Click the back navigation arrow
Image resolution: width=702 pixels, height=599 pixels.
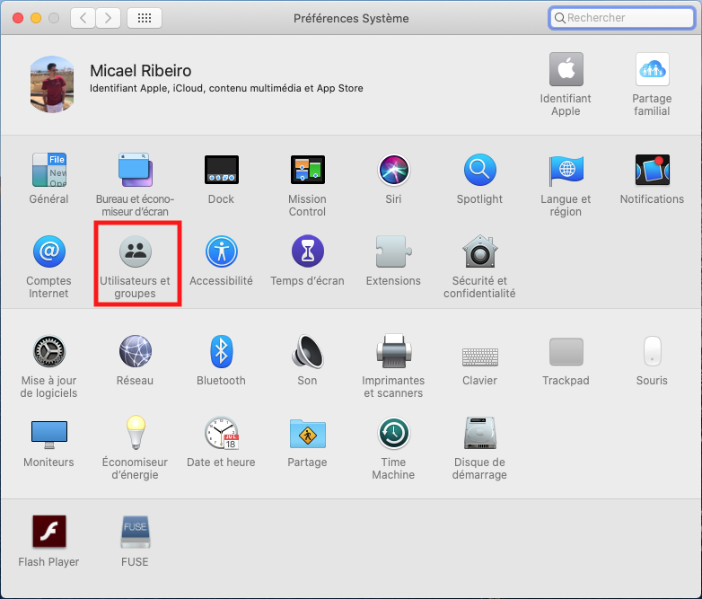click(83, 18)
